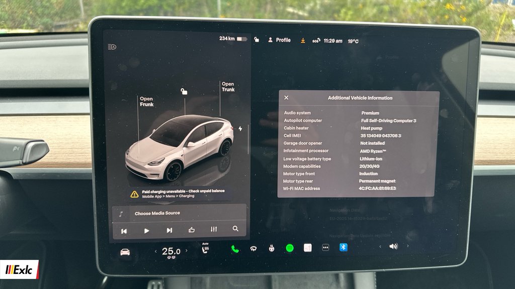Tap the 19°C outside temperature
Image resolution: width=515 pixels, height=289 pixels.
pyautogui.click(x=353, y=41)
